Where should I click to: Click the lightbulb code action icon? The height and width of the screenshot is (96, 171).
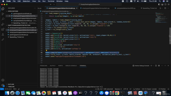46,51
